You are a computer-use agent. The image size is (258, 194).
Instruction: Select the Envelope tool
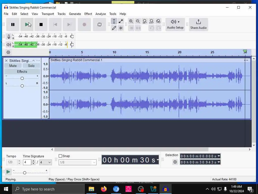(121, 21)
